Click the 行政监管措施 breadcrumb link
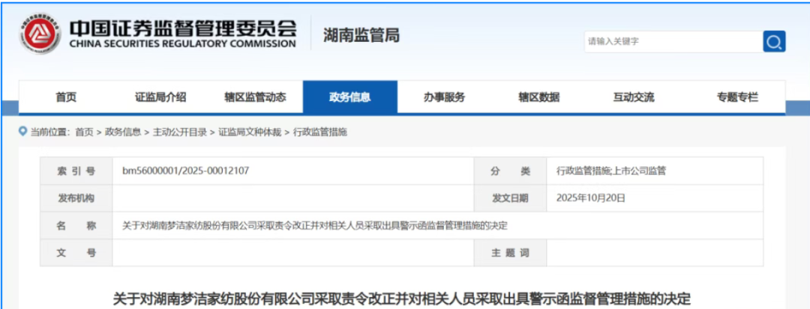The height and width of the screenshot is (309, 810). 319,132
